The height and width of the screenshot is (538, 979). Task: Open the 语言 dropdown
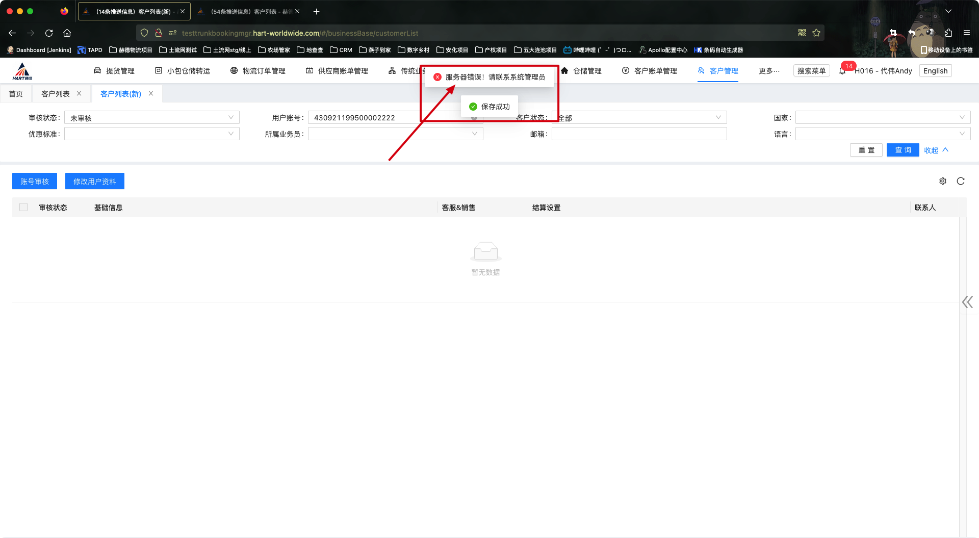[x=882, y=134]
